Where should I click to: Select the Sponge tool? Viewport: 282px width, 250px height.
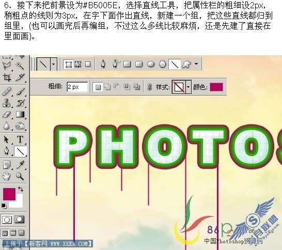click(20, 126)
